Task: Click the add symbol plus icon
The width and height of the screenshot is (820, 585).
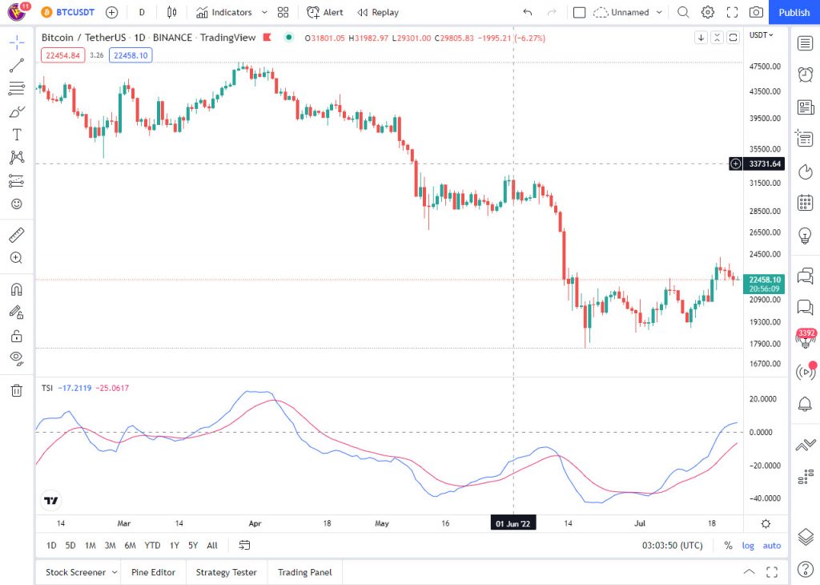Action: tap(111, 13)
